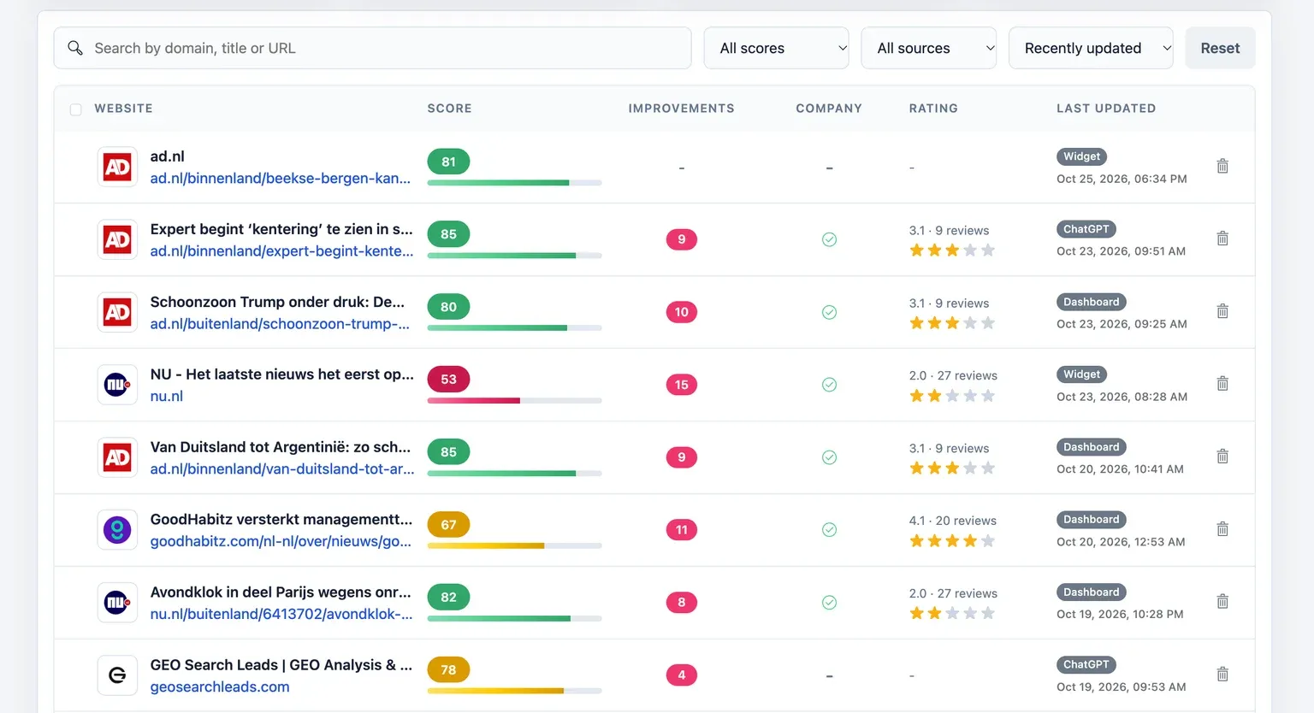This screenshot has width=1314, height=713.
Task: Click company checkmark for NU - Het laatste nieuws
Action: point(829,385)
